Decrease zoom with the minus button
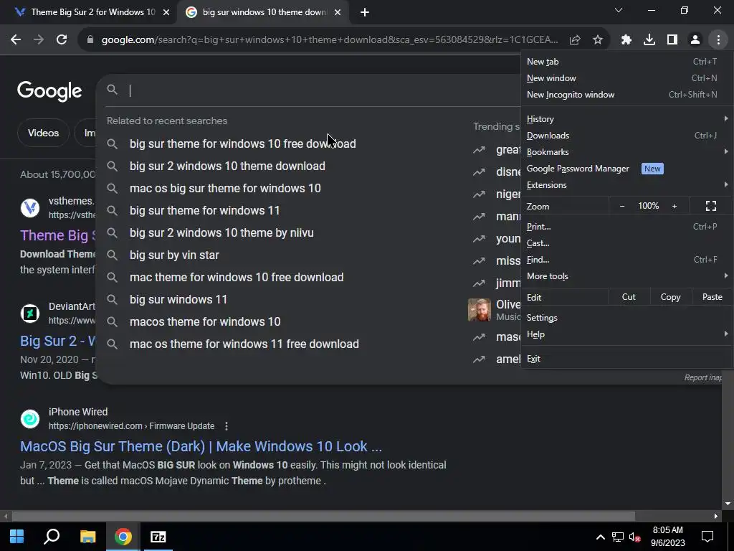 (622, 206)
